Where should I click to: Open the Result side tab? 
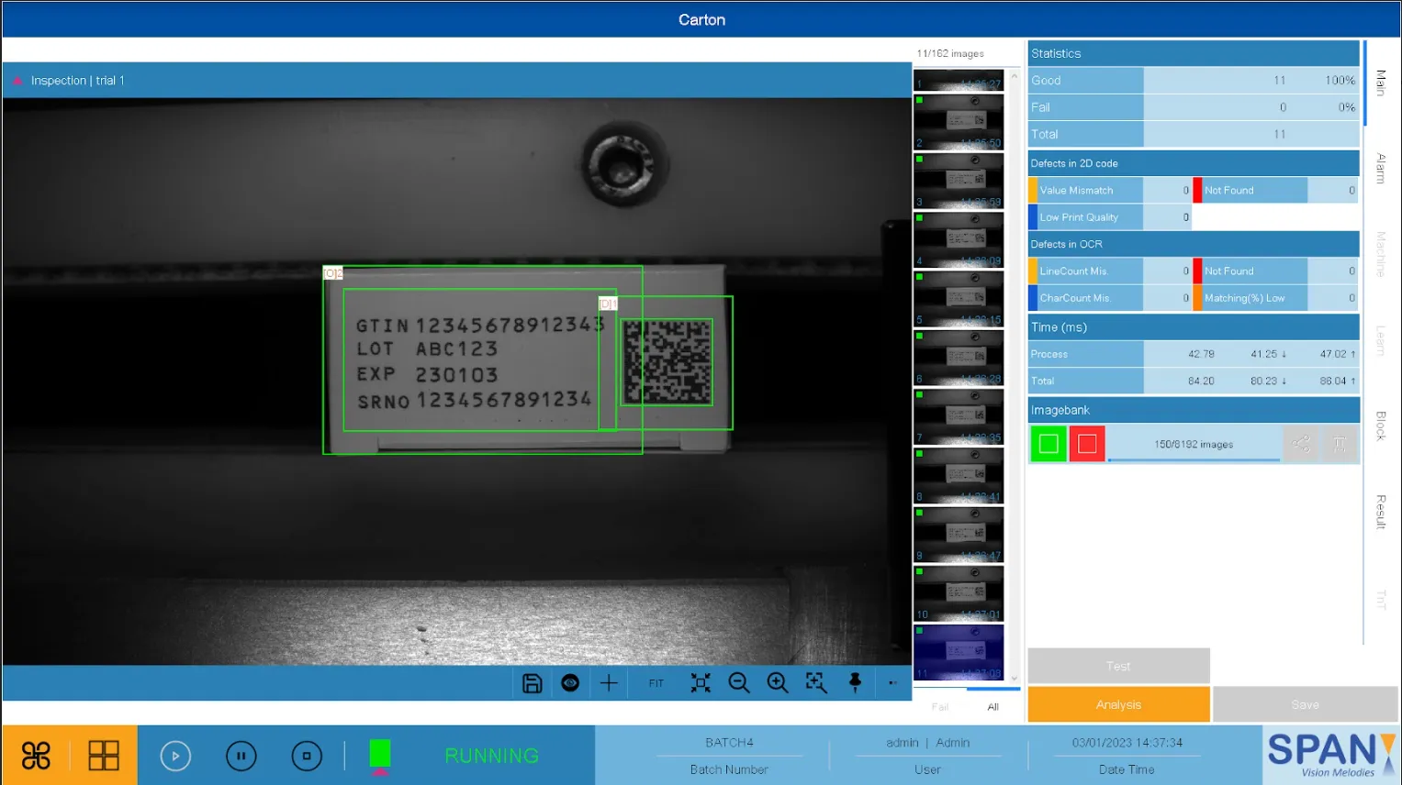tap(1380, 512)
